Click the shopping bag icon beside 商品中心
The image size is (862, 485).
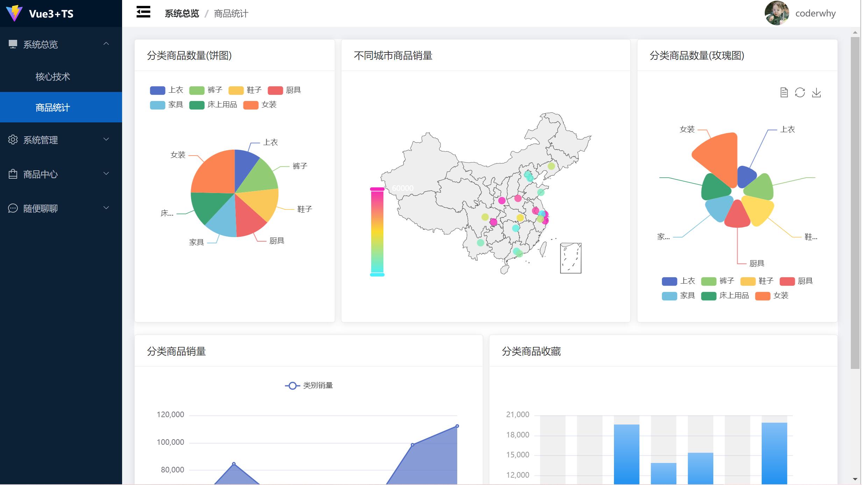[13, 174]
